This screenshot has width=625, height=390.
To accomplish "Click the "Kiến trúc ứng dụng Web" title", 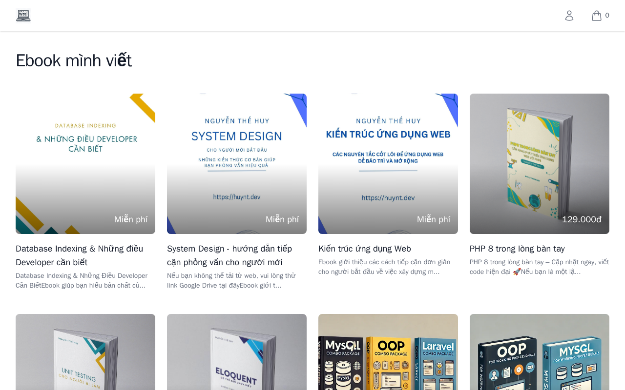I will [365, 249].
